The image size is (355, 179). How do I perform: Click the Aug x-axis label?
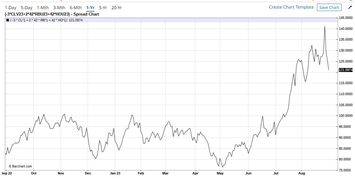pyautogui.click(x=302, y=173)
